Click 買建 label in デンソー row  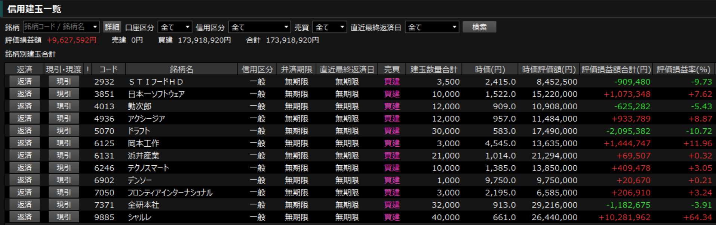point(392,180)
